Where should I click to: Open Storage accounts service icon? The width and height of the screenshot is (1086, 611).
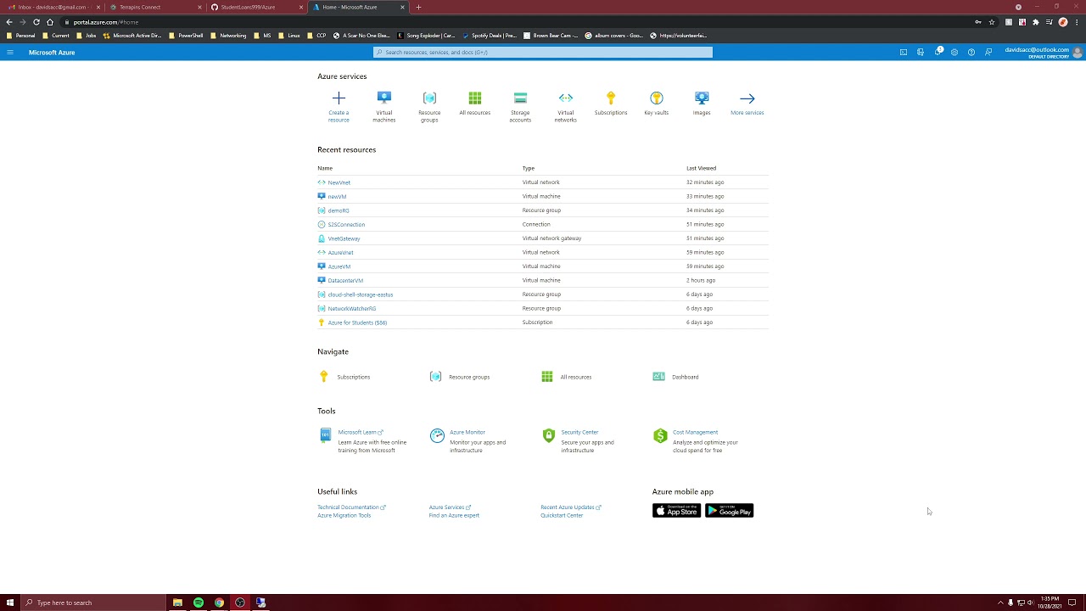tap(520, 98)
